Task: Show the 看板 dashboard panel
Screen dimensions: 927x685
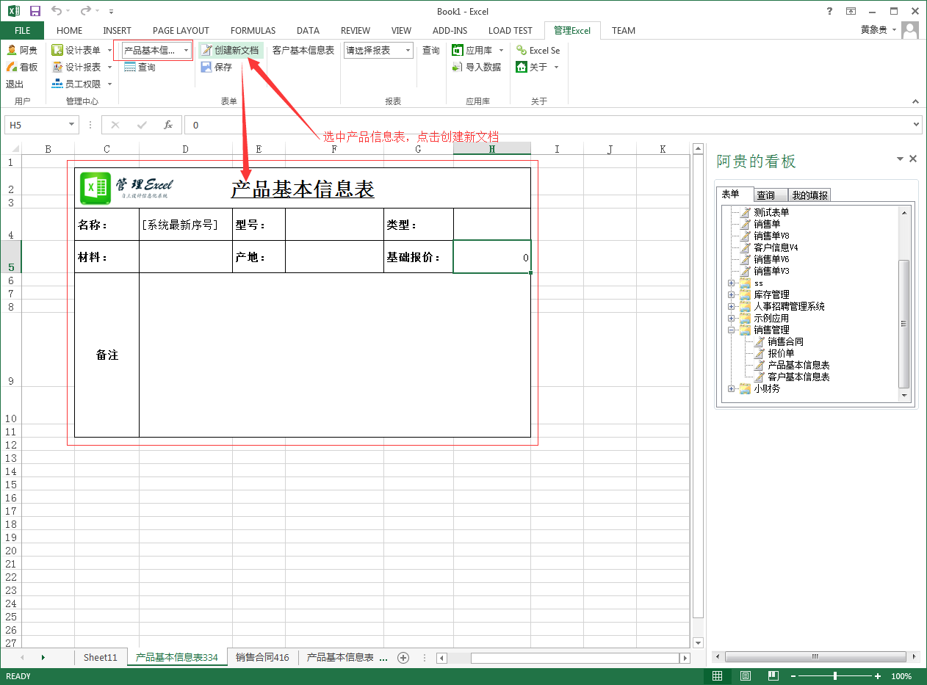Action: click(23, 67)
